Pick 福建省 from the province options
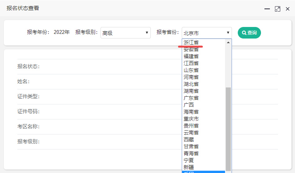The height and width of the screenshot is (173, 295). pos(191,56)
